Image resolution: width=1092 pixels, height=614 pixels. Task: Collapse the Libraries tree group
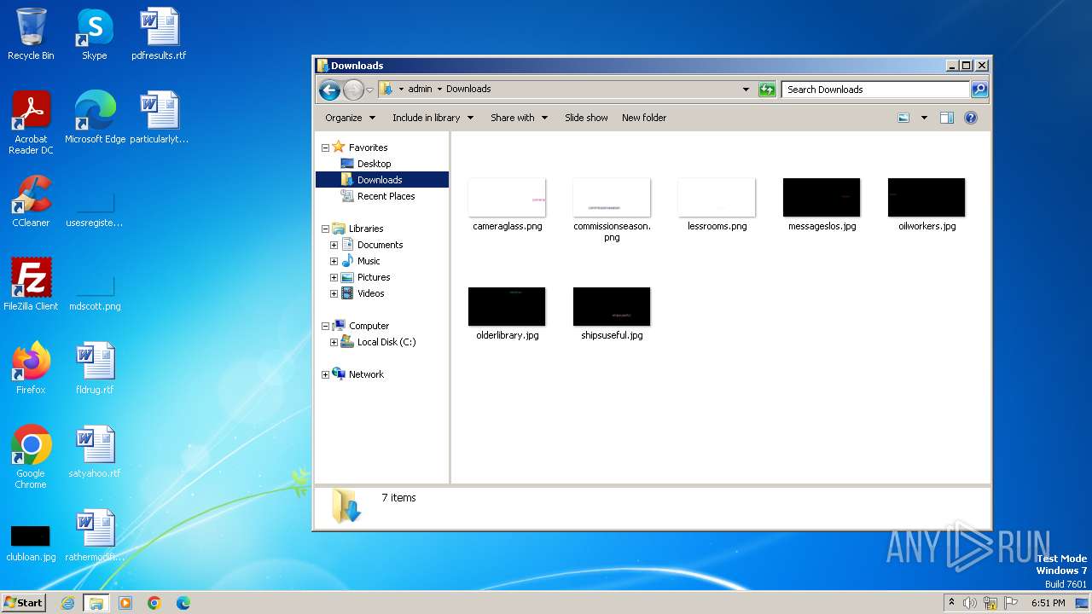tap(325, 229)
